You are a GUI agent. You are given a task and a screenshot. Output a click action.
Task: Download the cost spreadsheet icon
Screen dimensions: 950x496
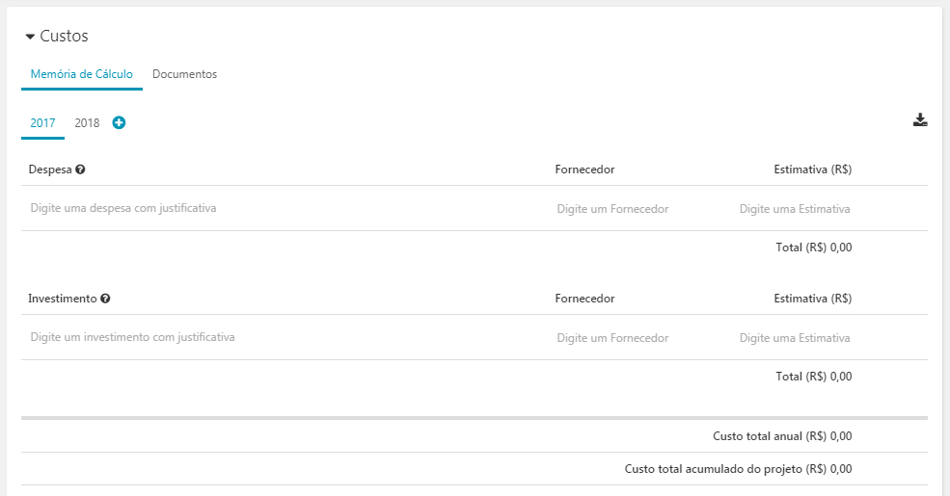pyautogui.click(x=920, y=119)
